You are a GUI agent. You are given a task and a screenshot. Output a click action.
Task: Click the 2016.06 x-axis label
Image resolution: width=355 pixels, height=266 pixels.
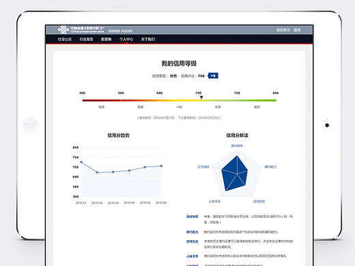[x=161, y=203]
